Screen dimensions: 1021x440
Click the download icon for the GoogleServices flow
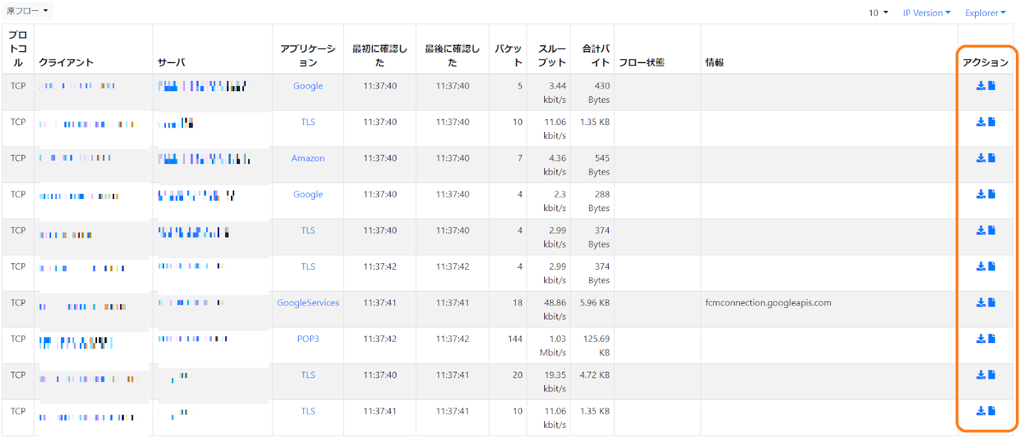(x=981, y=303)
